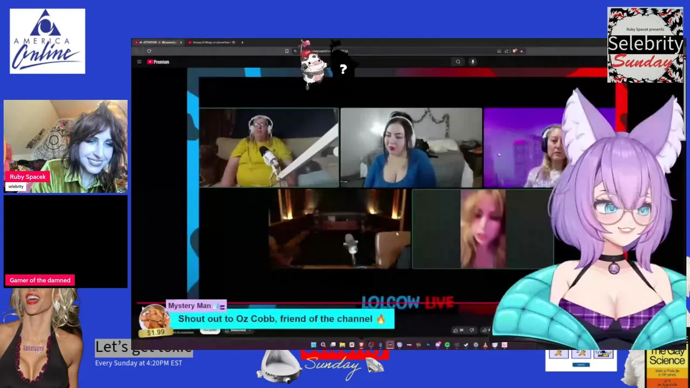Viewport: 690px width, 388px height.
Task: Open the Brave Shields lion icon
Action: (x=514, y=51)
